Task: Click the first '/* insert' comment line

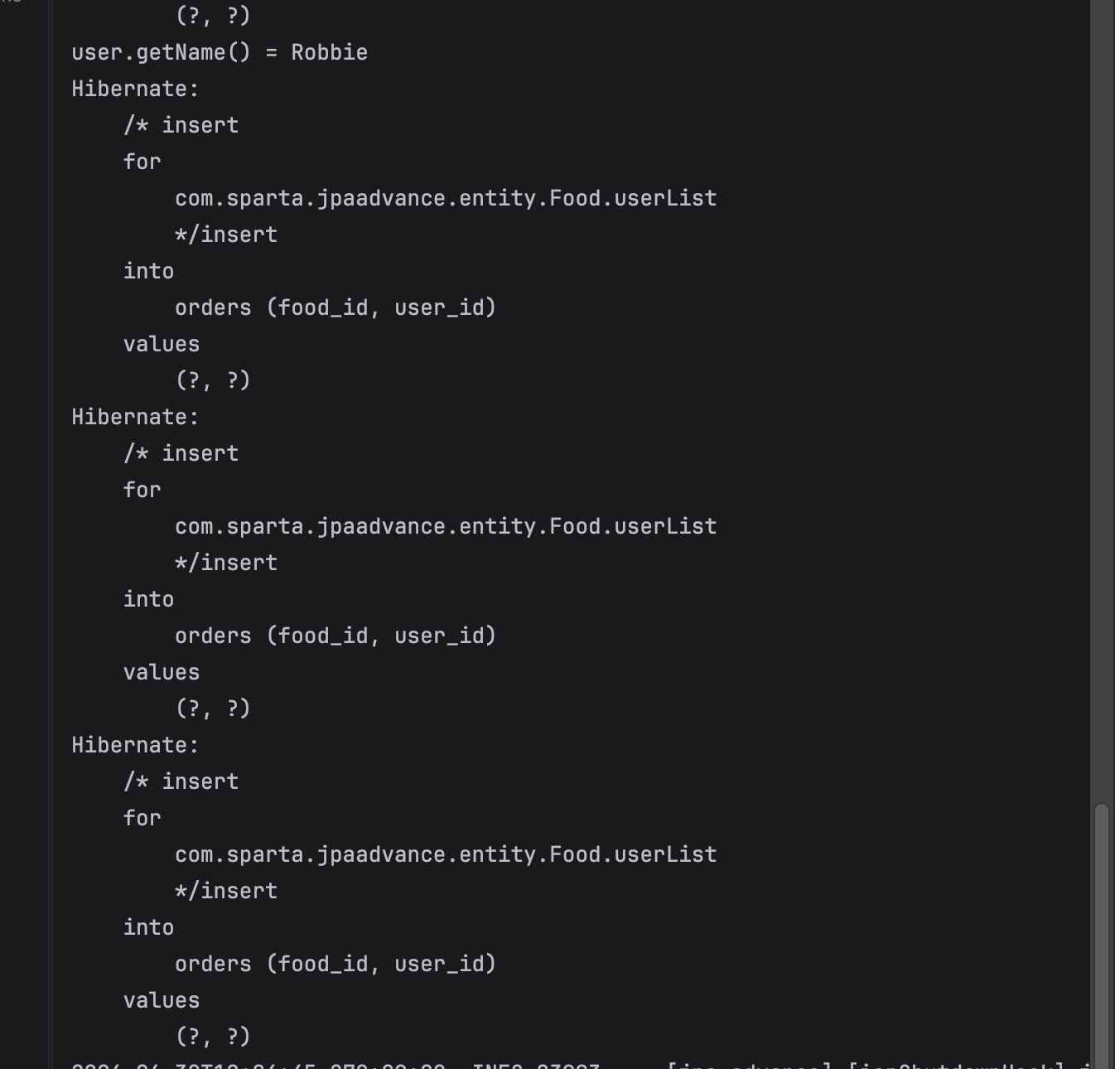Action: [x=181, y=125]
